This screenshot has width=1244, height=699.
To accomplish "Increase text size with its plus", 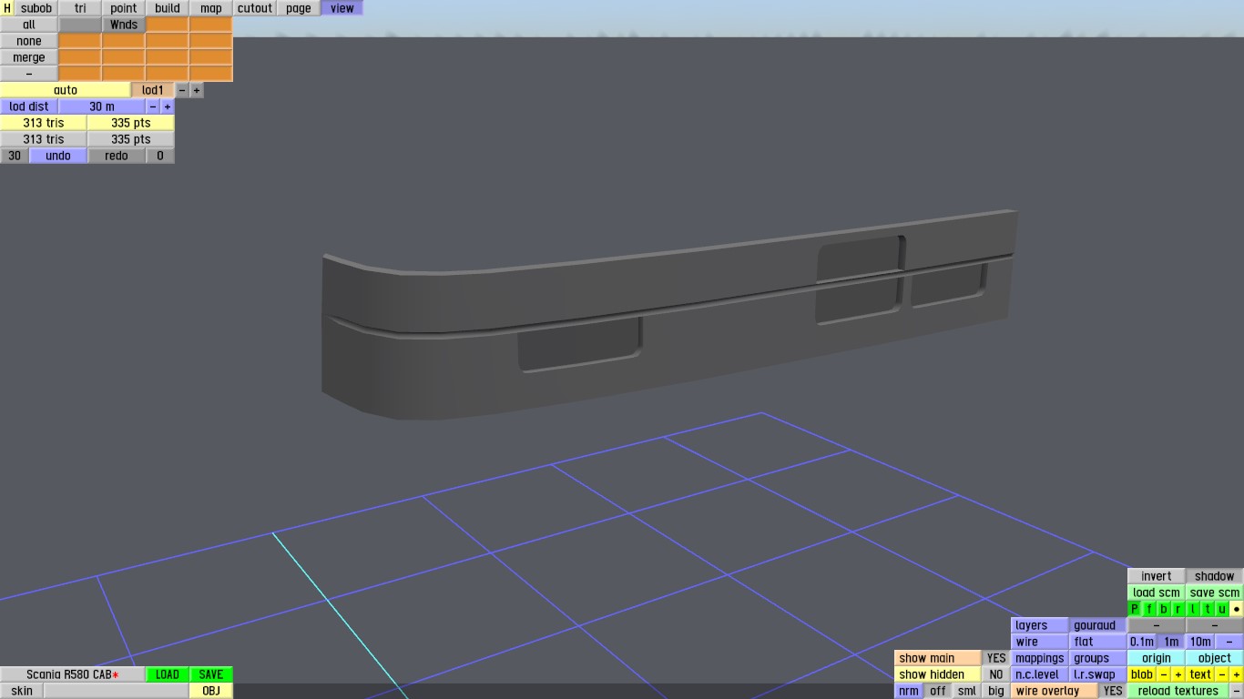I will [x=1237, y=674].
